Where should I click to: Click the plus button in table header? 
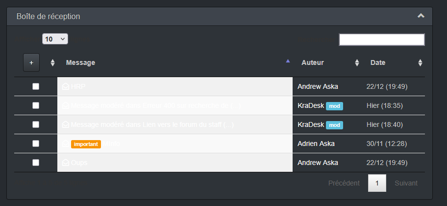click(31, 62)
